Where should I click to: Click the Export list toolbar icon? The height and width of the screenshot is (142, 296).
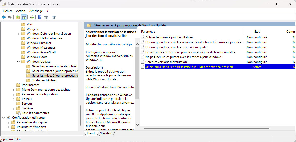32,17
